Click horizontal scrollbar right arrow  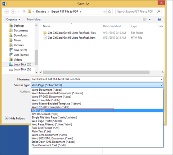(163, 72)
